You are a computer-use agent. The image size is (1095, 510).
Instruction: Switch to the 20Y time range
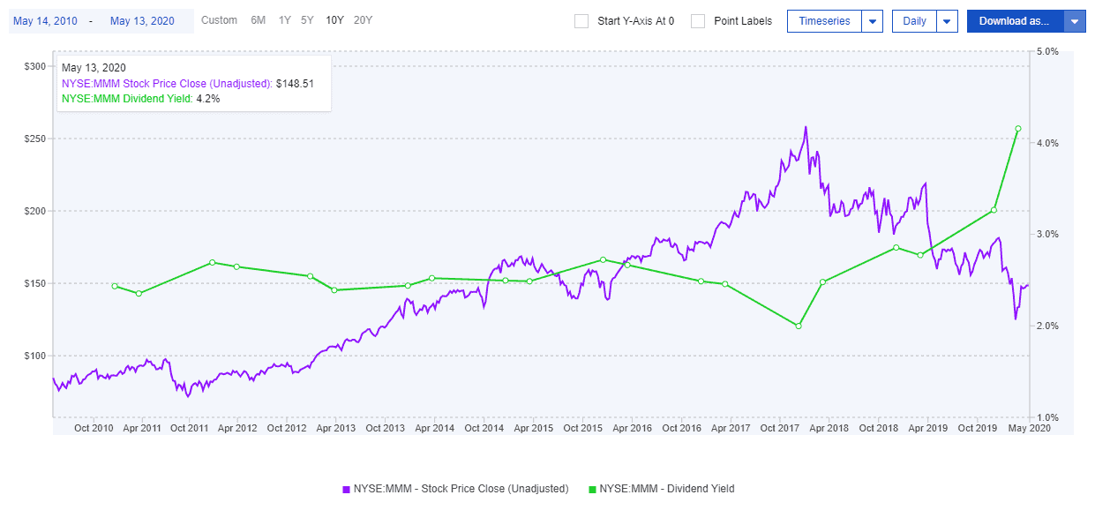point(363,20)
